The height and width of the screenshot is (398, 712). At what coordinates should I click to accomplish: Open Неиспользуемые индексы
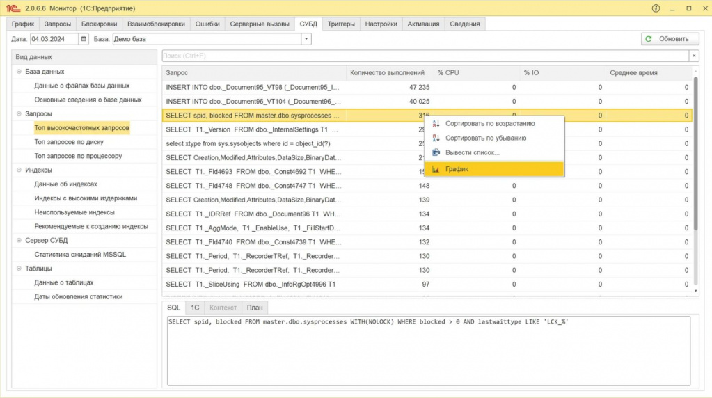(x=74, y=212)
